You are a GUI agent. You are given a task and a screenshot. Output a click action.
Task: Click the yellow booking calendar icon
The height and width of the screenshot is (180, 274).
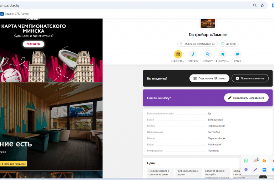pyautogui.click(x=178, y=54)
